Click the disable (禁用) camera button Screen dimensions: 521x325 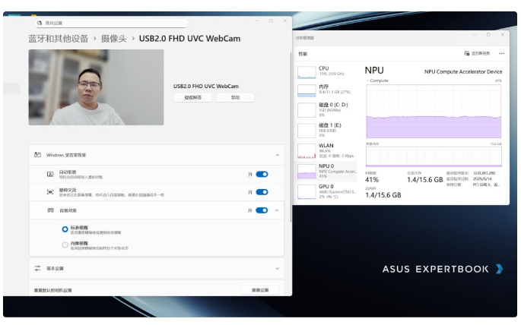coord(235,97)
